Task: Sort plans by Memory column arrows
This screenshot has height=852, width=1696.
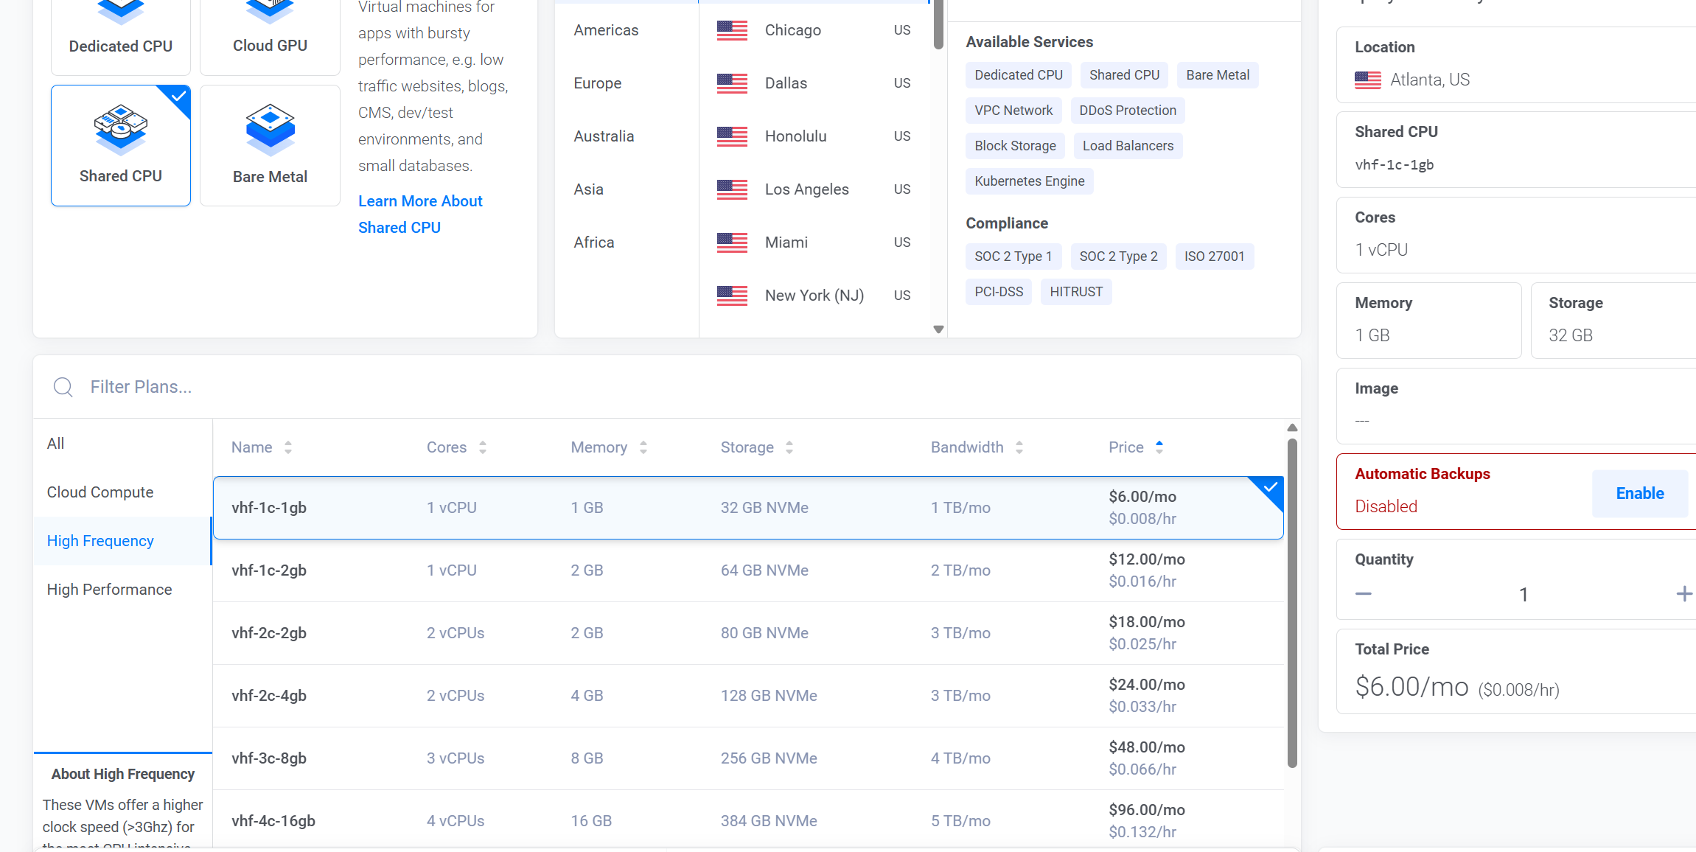Action: [643, 447]
